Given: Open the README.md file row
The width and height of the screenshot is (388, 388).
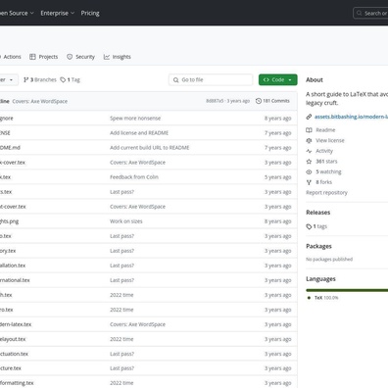Looking at the screenshot, I should [10, 148].
